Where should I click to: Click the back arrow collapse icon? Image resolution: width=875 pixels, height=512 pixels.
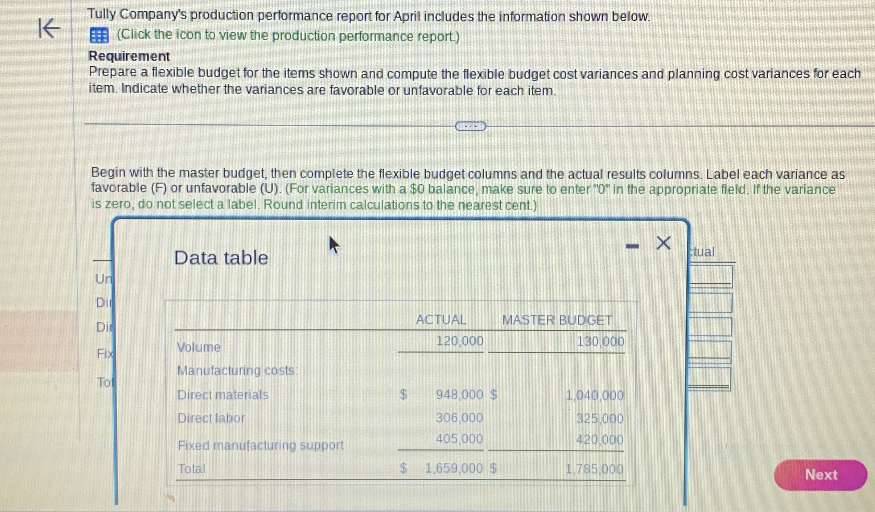[x=49, y=29]
